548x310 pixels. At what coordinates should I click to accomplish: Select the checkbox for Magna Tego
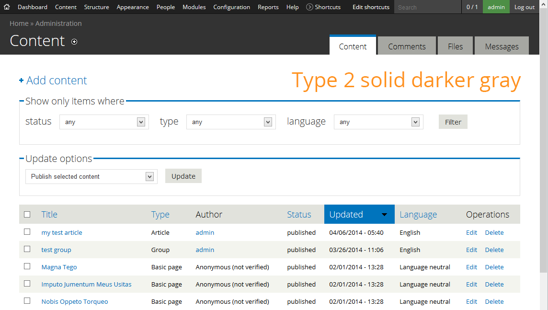click(27, 266)
